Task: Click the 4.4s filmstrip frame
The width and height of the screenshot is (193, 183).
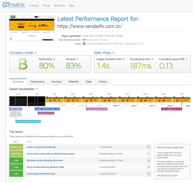Action: coord(109,101)
